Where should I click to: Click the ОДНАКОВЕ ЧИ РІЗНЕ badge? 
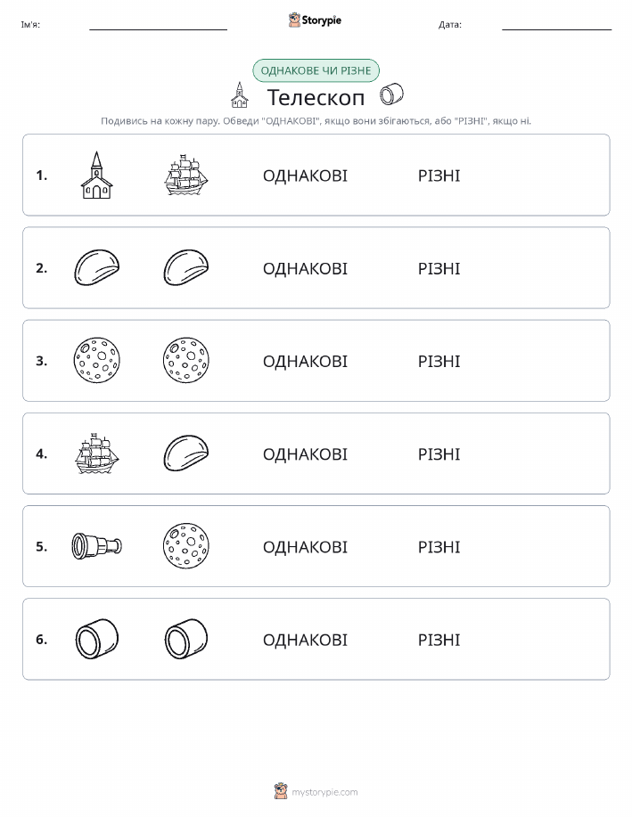click(316, 71)
